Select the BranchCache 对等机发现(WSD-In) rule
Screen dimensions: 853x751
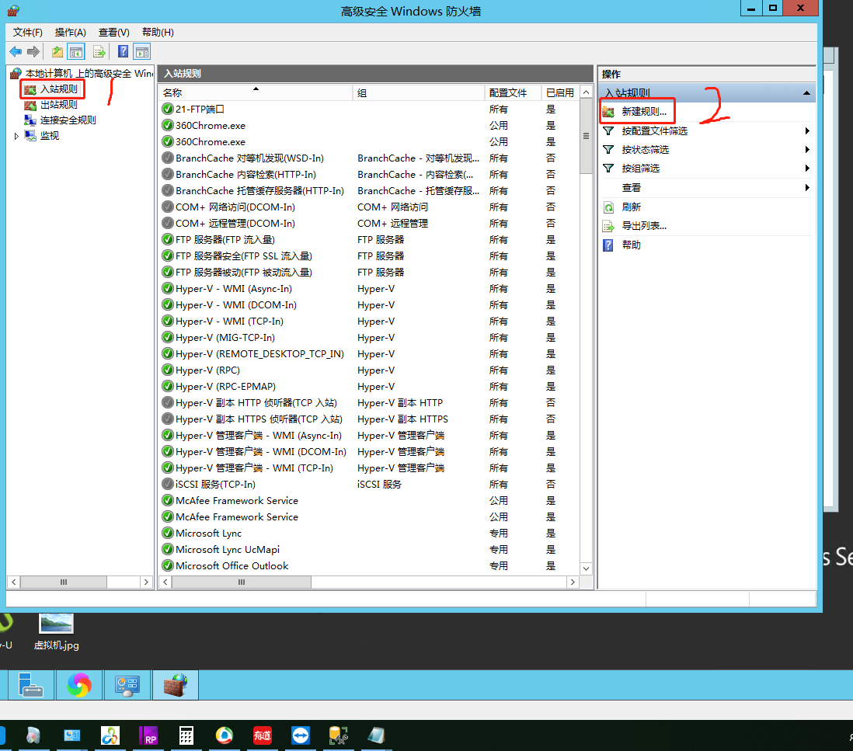point(369,158)
